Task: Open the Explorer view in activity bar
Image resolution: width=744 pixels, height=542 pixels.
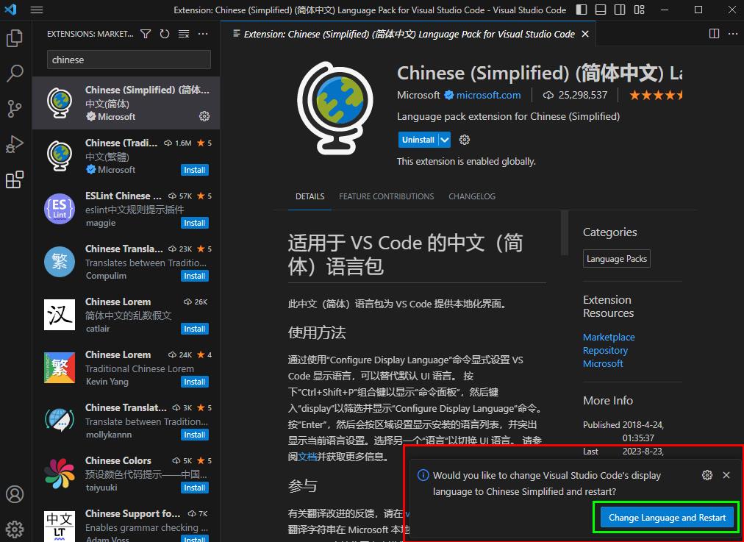Action: tap(15, 38)
